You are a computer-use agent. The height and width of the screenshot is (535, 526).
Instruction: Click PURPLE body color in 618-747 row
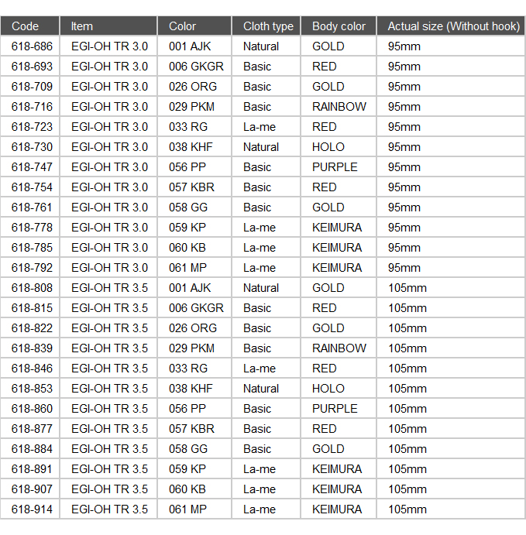[335, 167]
